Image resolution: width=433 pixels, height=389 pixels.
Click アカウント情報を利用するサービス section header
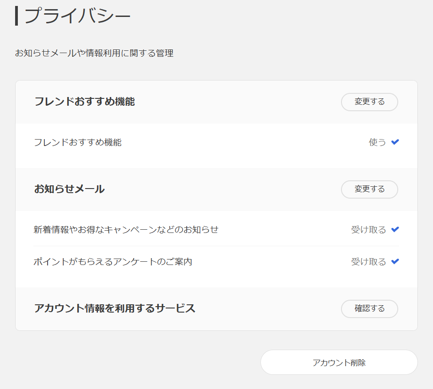(114, 308)
